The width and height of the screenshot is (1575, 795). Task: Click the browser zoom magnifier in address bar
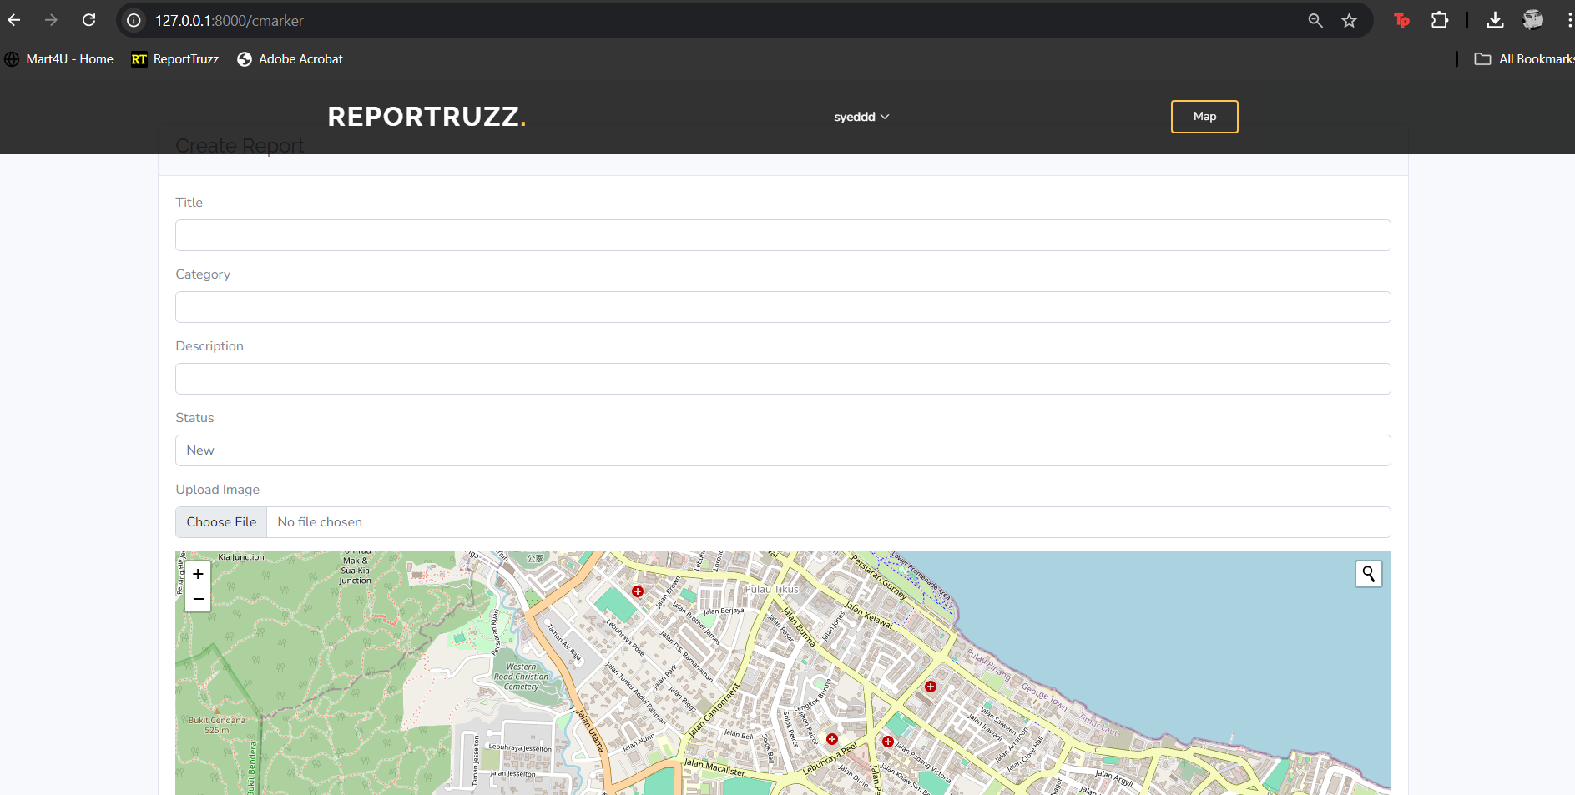[1315, 20]
